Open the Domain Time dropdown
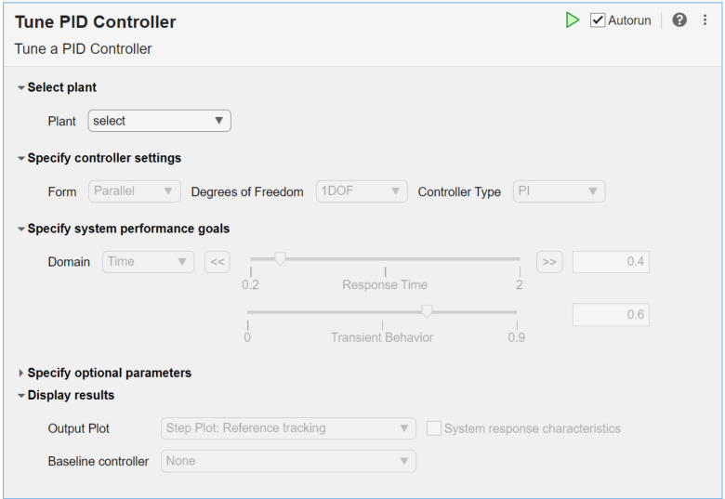 coord(149,262)
